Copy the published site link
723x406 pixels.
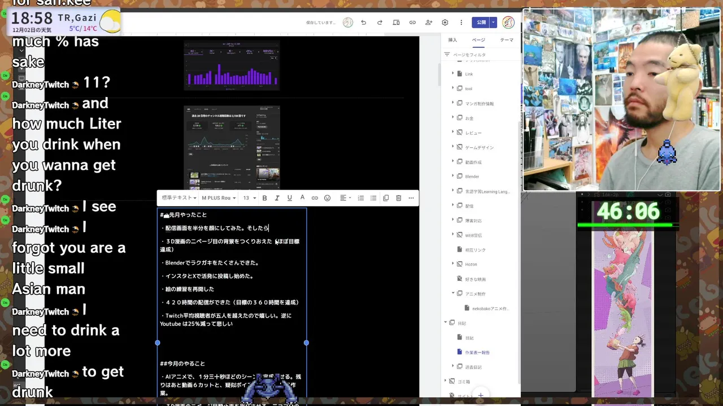[412, 23]
